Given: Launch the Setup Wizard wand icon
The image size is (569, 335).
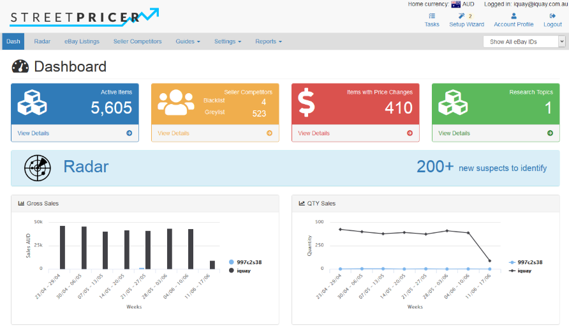Looking at the screenshot, I should click(x=461, y=16).
